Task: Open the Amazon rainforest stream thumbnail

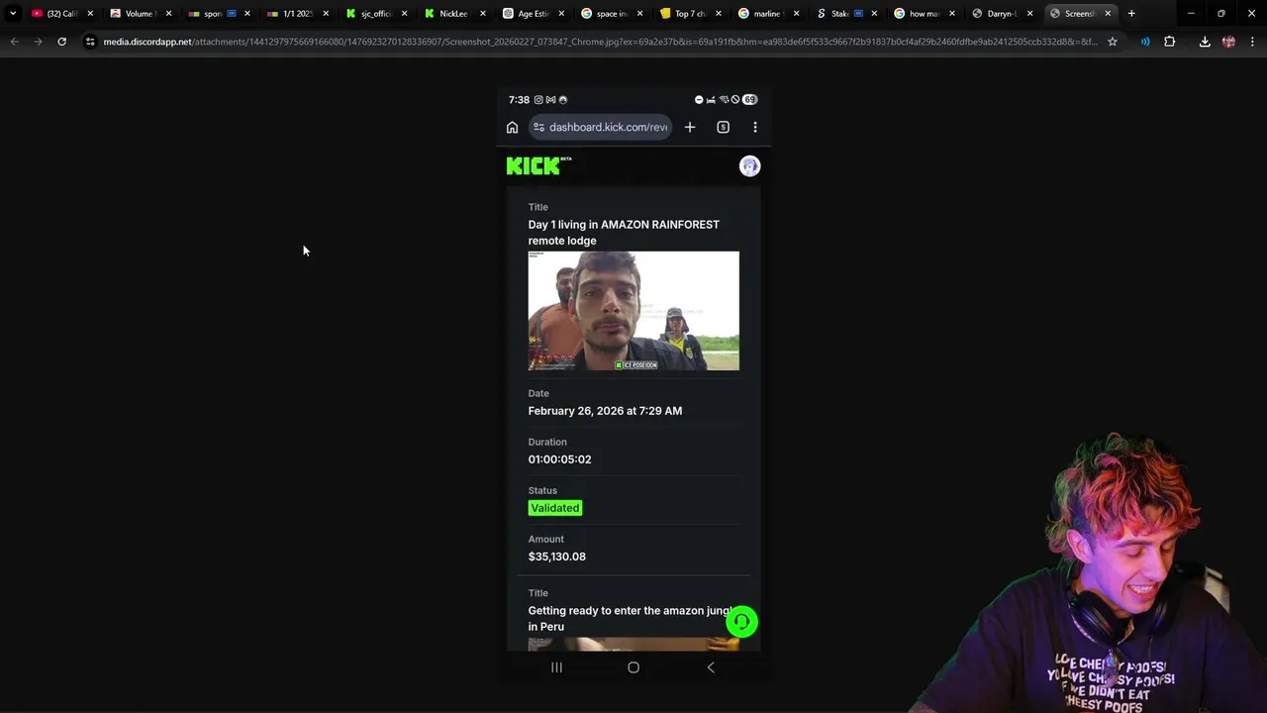Action: 633,311
